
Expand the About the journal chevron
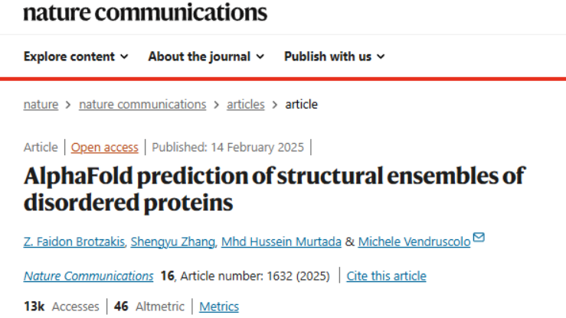(x=260, y=57)
